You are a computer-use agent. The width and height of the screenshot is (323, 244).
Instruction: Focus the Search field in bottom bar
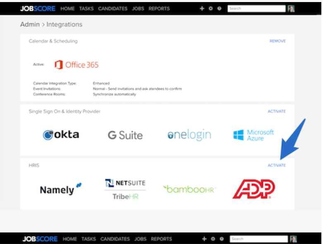(259, 239)
